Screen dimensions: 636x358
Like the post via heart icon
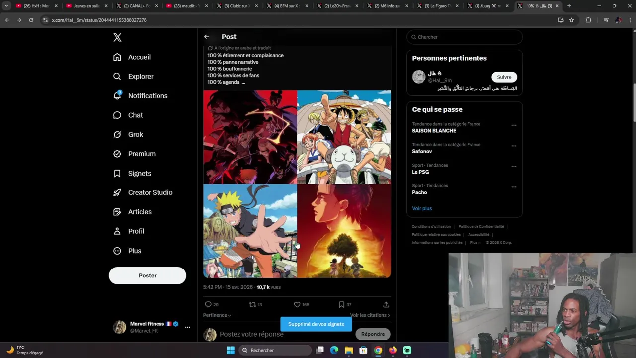coord(297,304)
